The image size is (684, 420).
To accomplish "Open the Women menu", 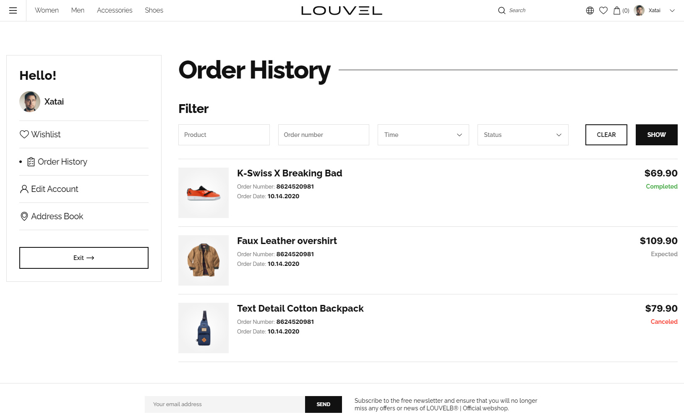I will (47, 10).
